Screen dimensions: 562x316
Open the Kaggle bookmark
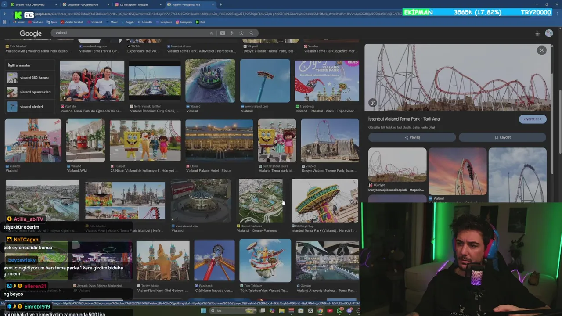click(x=128, y=22)
